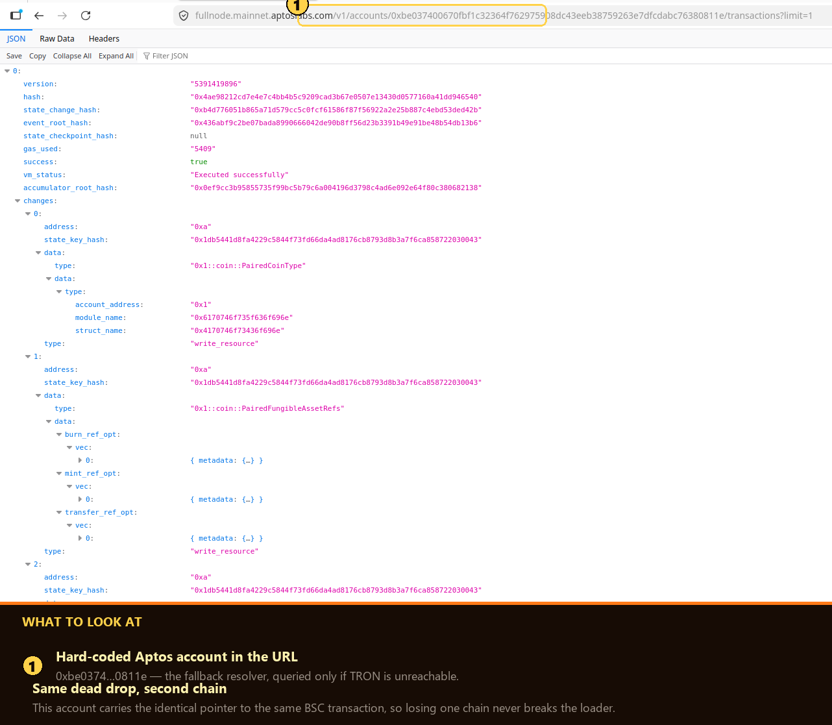Click the event_root_hash key label
Viewport: 832px width, 725px height.
point(58,123)
